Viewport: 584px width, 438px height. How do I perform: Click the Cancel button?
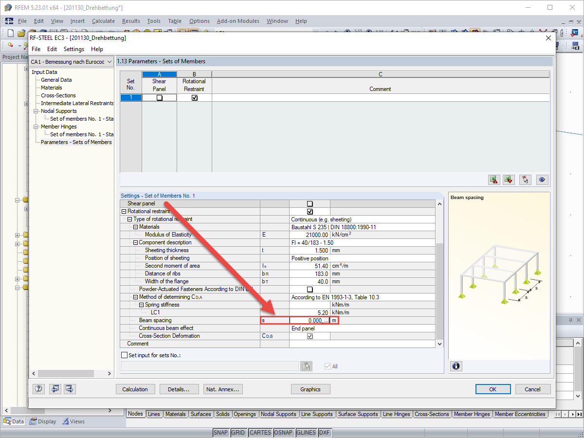[532, 389]
